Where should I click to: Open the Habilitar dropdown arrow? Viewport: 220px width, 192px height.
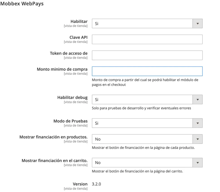197,24
